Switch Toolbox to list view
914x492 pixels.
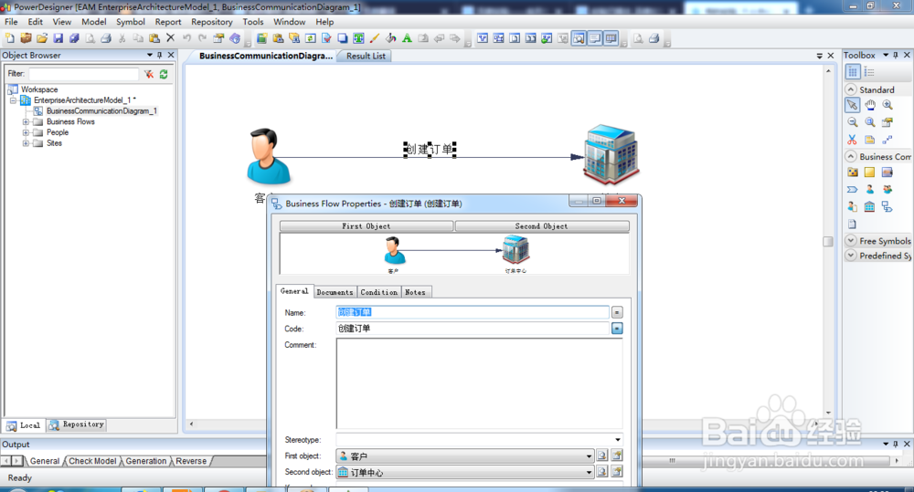[870, 71]
